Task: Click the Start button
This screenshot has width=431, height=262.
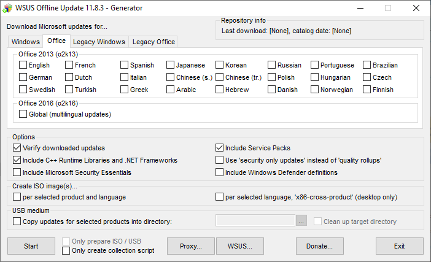Action: 31,246
